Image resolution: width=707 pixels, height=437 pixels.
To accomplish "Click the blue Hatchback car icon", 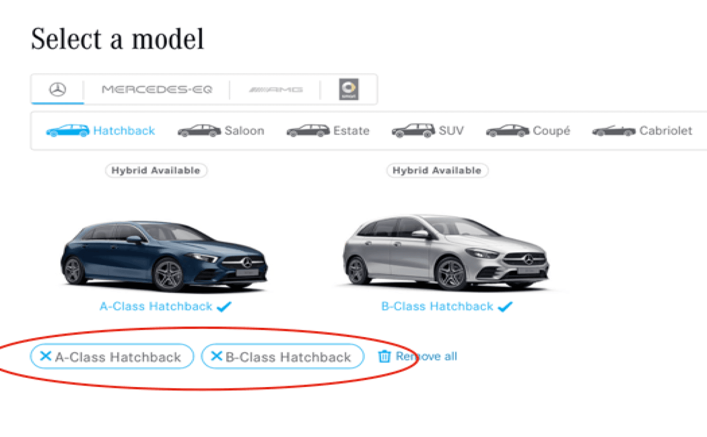I will 68,131.
